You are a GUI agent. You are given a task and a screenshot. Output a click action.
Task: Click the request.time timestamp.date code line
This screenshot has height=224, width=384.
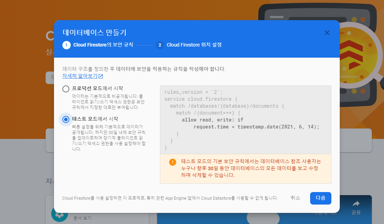[x=256, y=127]
